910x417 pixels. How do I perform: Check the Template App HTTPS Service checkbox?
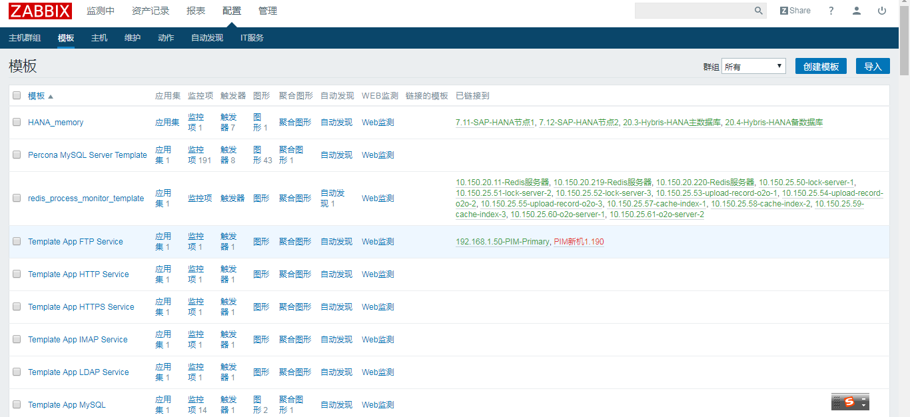(x=17, y=307)
